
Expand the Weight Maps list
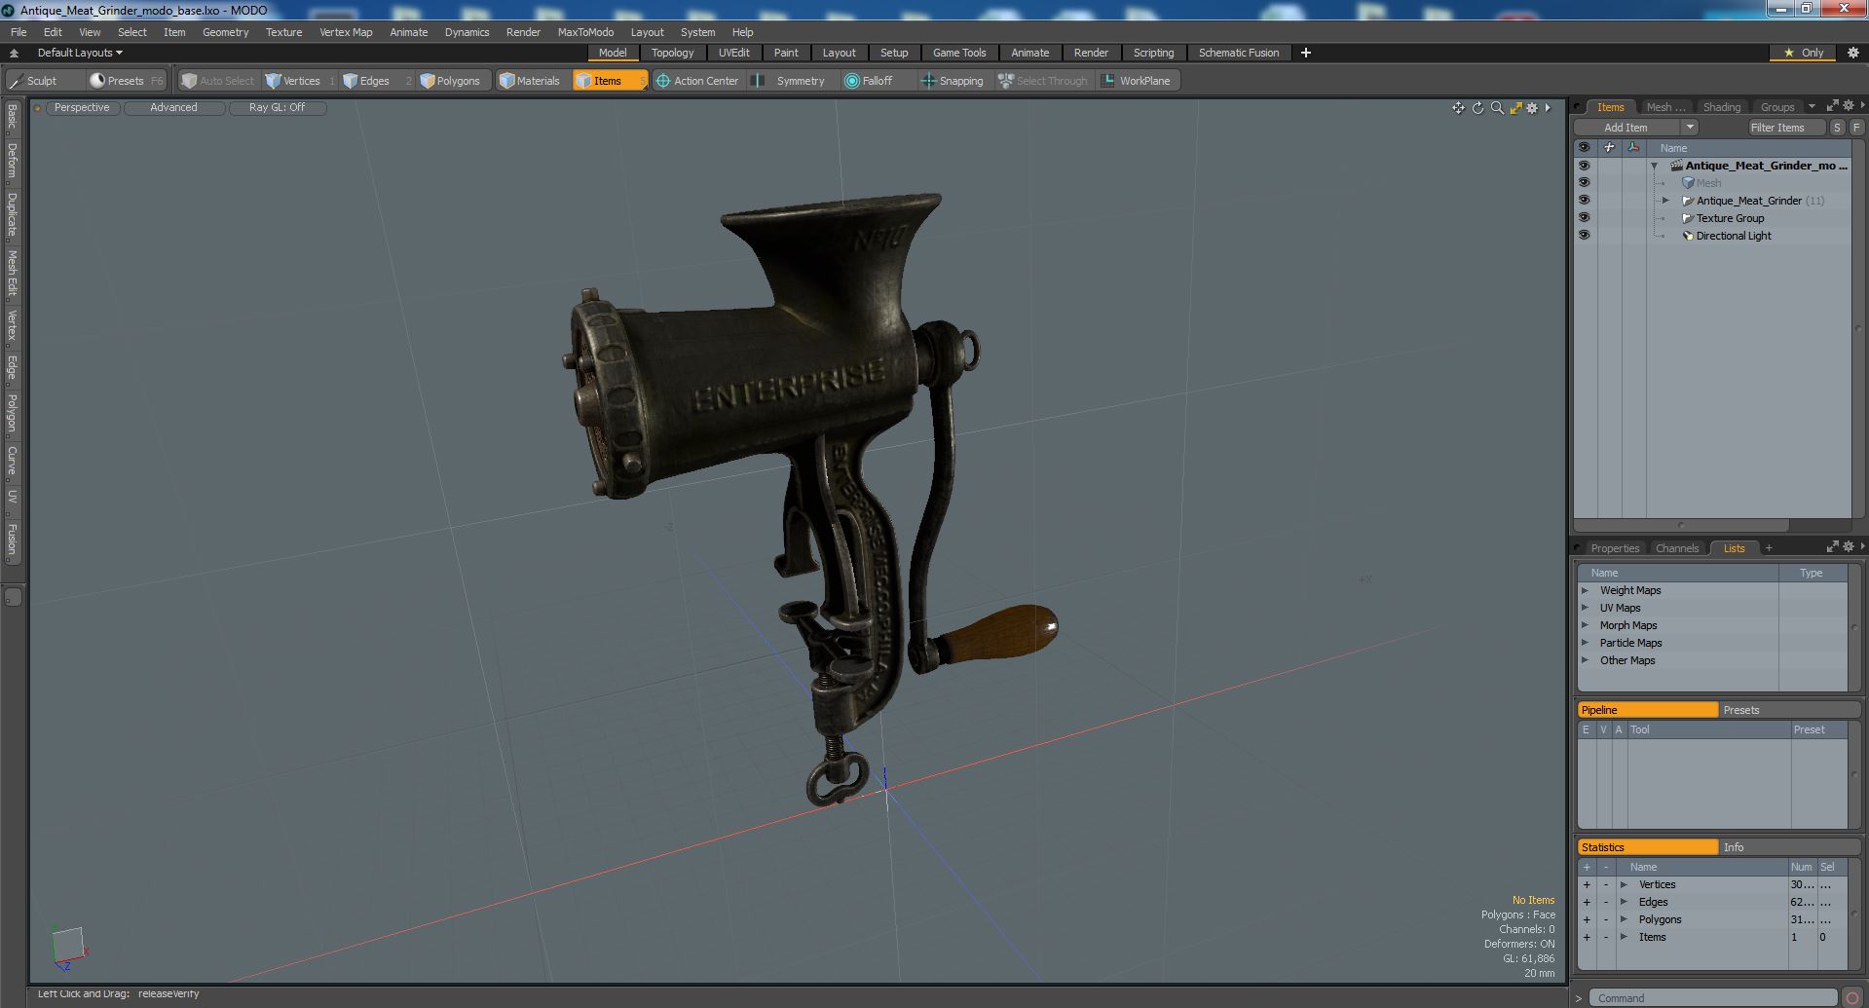click(x=1585, y=590)
